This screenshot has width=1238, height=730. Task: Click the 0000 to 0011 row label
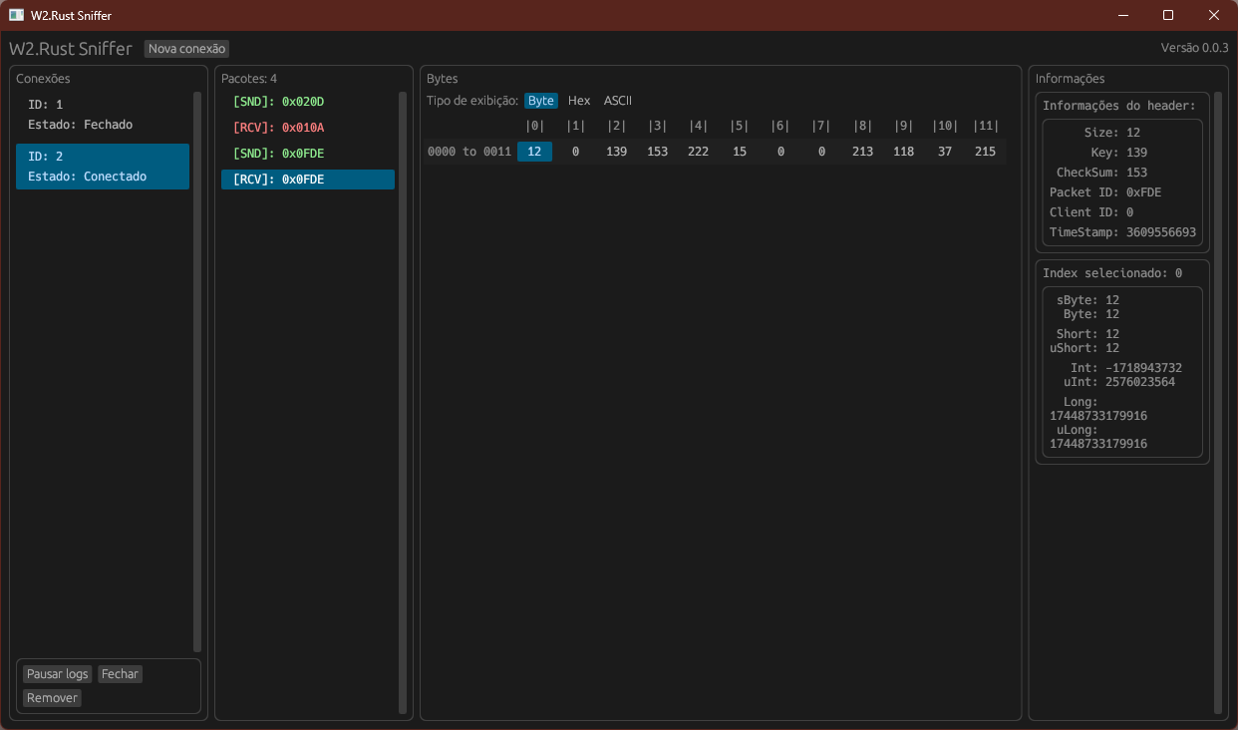(469, 152)
